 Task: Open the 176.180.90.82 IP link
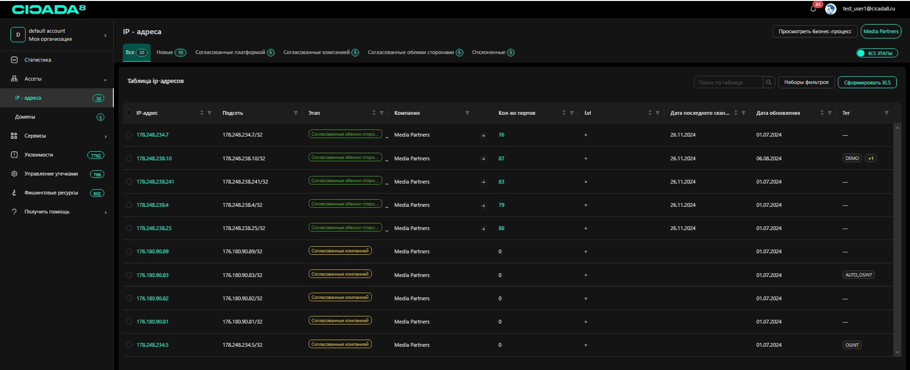[152, 298]
